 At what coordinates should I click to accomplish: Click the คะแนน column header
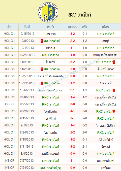click(x=73, y=27)
